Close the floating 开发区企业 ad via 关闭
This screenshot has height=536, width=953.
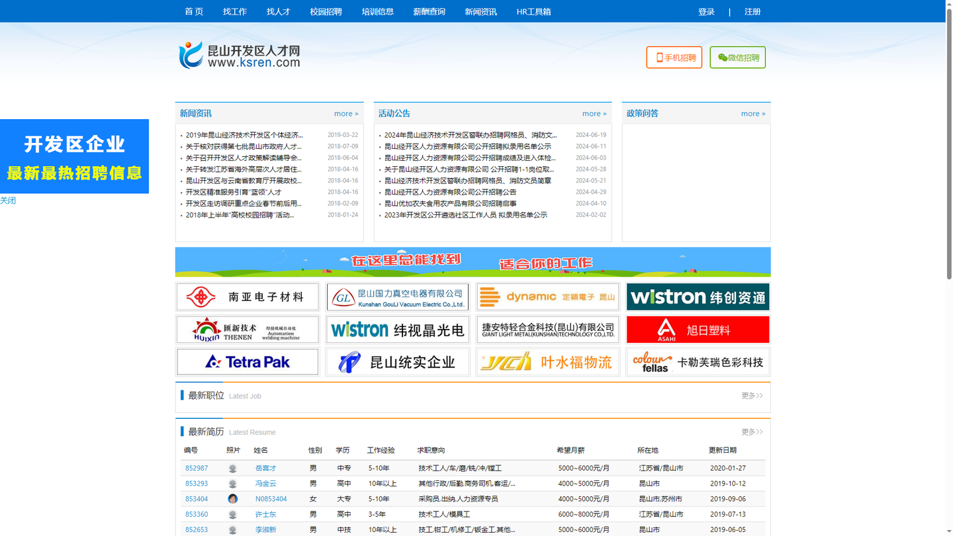point(8,201)
